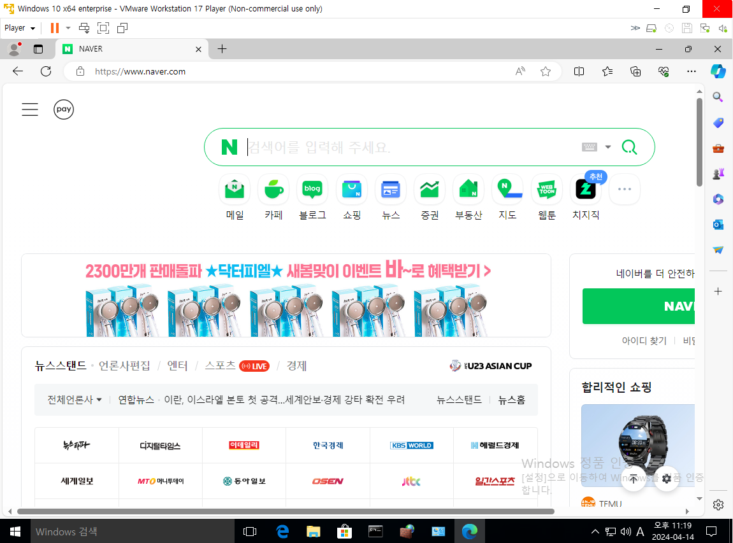Open the VMware Player menu dropdown
The height and width of the screenshot is (543, 733).
point(20,28)
